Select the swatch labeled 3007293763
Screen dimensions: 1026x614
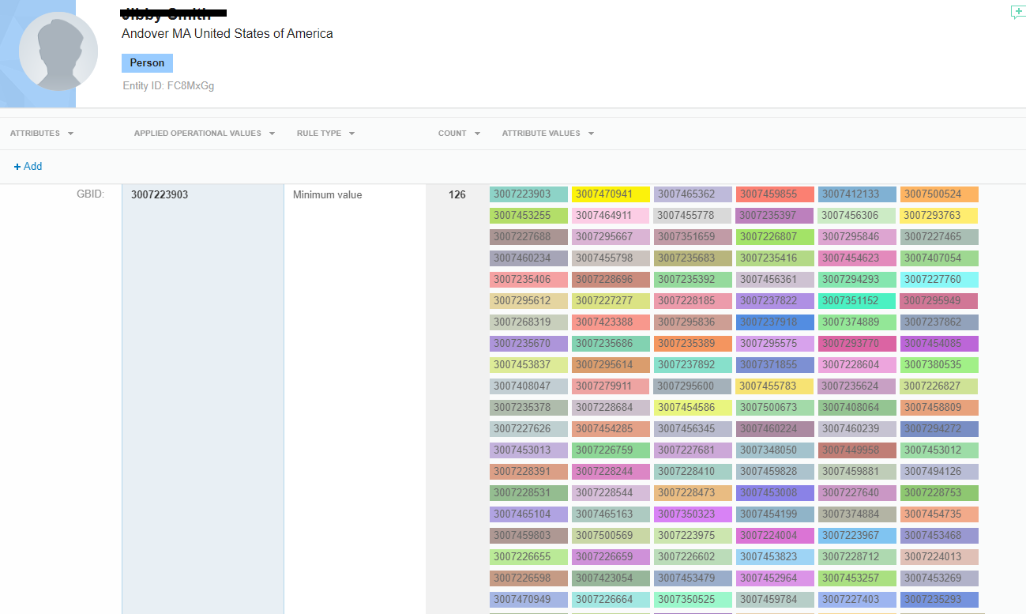939,216
